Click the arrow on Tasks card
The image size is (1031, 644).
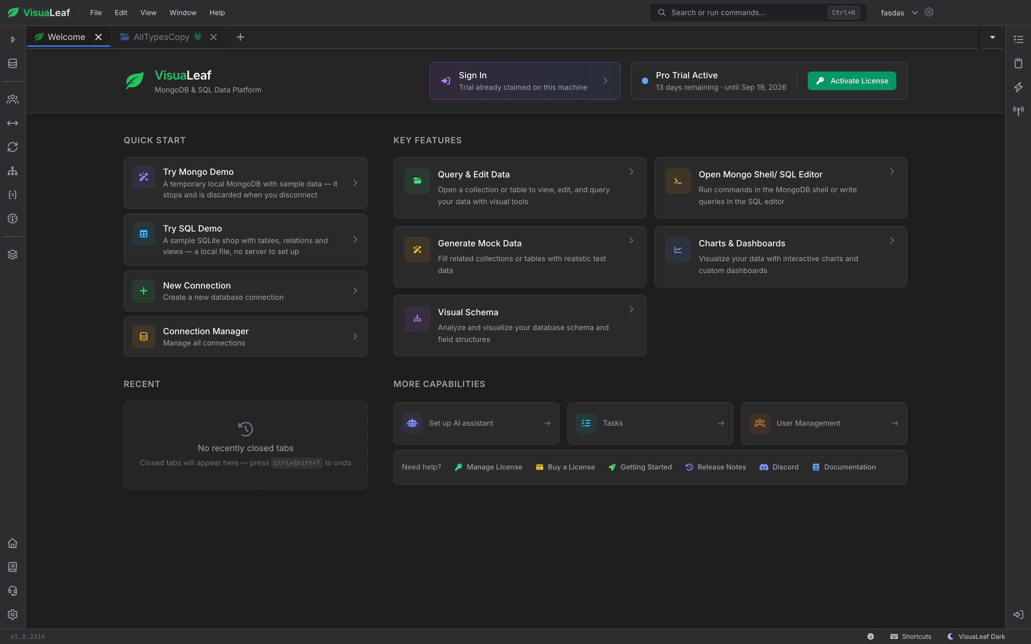point(721,423)
